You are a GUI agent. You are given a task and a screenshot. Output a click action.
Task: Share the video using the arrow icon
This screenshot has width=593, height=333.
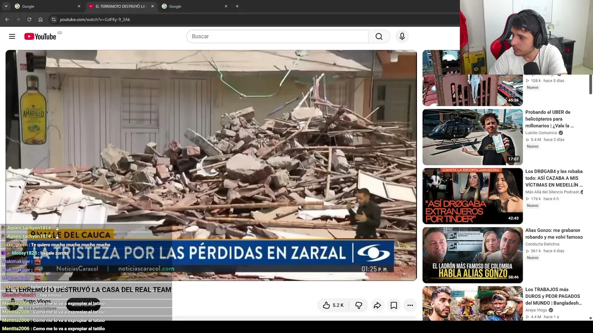377,305
